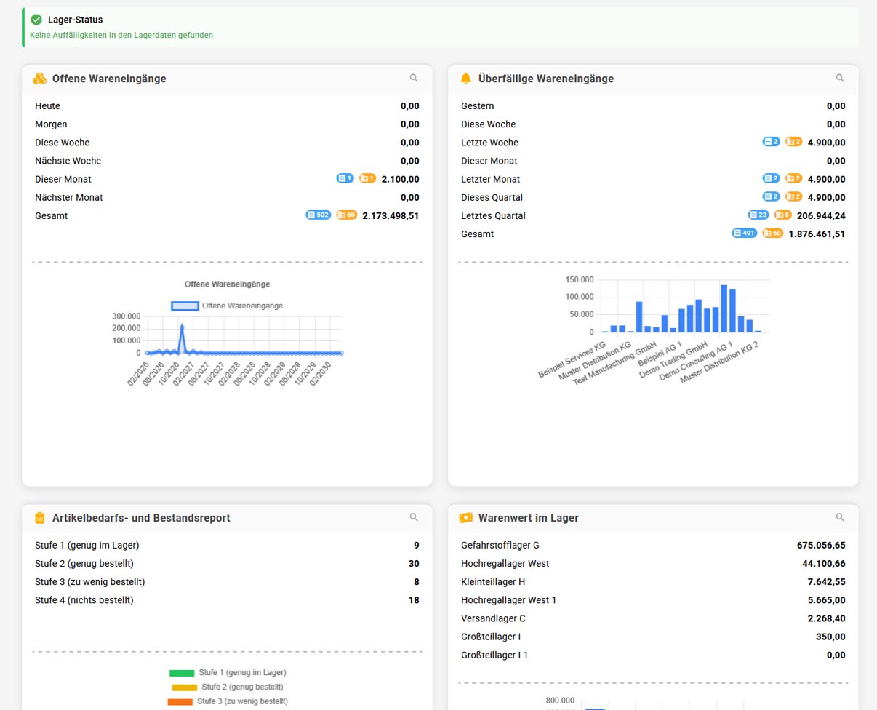The height and width of the screenshot is (710, 877).
Task: Click the peak data point in Offene Wareneingänge line chart
Action: click(x=182, y=327)
